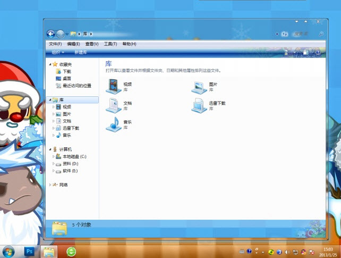Screen dimensions: 341x258
Task: Click the help question mark icon
Action: (x=318, y=52)
